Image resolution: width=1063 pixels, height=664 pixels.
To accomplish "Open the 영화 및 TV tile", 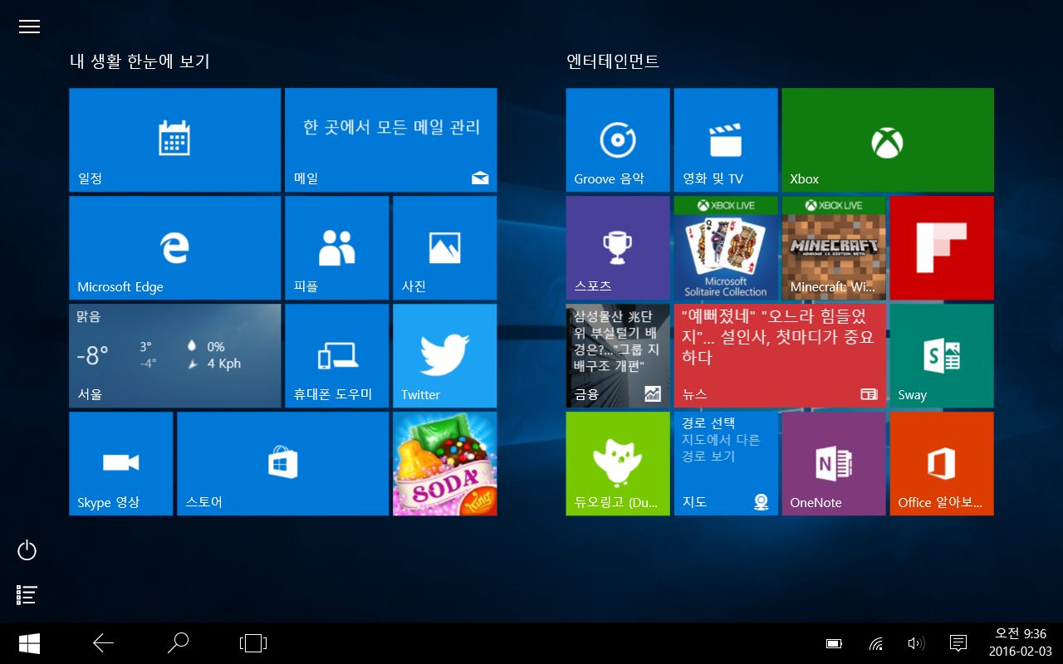I will coord(726,139).
